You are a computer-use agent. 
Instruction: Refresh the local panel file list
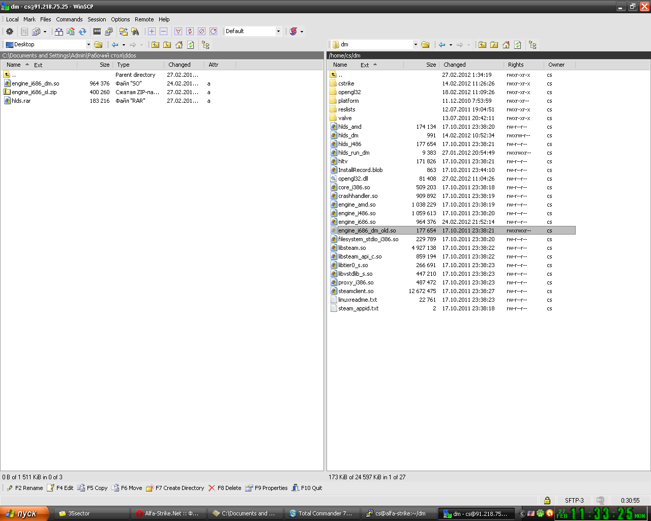190,45
